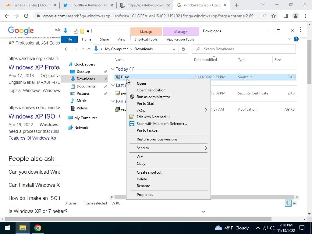Click Pin to Start entry

coord(168,104)
